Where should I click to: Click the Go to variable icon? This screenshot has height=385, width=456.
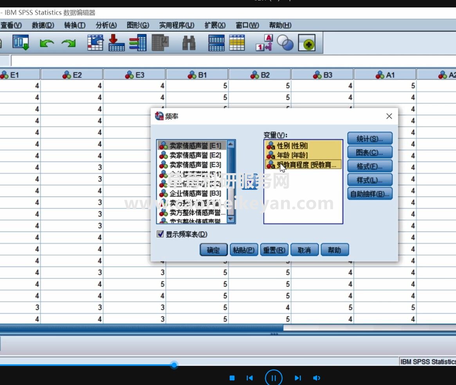tap(116, 43)
